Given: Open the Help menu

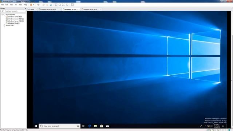Looking at the screenshot, I should click(25, 5).
